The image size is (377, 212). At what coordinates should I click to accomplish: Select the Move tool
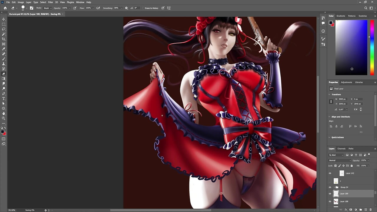[x=4, y=19]
